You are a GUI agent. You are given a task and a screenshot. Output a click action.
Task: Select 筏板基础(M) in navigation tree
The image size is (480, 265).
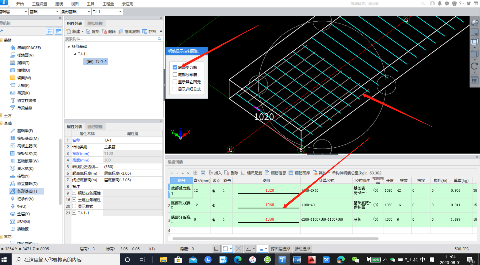point(24,138)
